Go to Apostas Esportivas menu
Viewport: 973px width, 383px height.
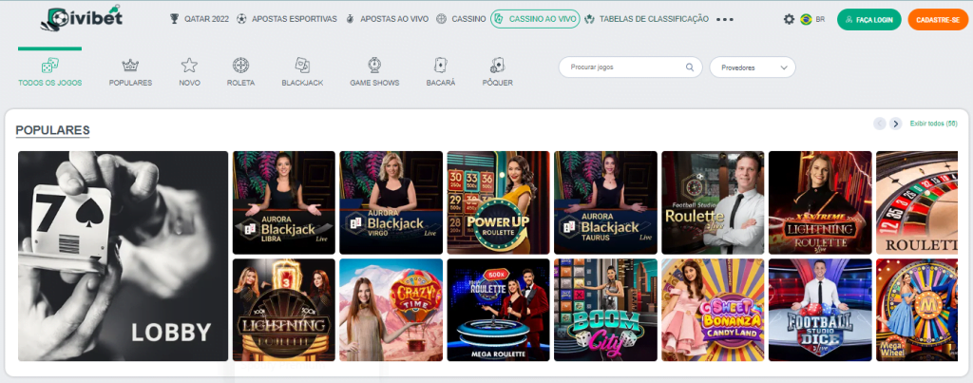(x=282, y=19)
